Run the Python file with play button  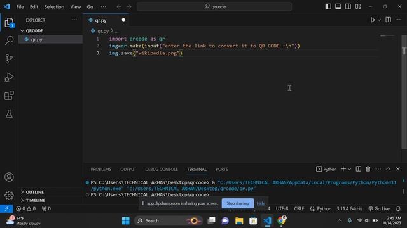[373, 20]
